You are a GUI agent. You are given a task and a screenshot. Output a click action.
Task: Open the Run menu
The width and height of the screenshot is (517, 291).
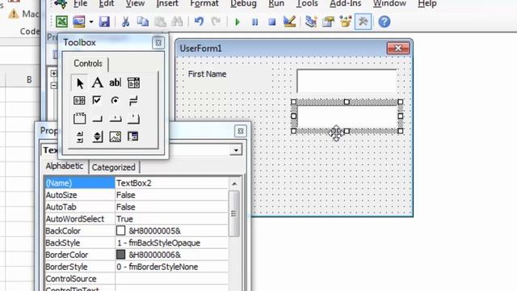(276, 3)
